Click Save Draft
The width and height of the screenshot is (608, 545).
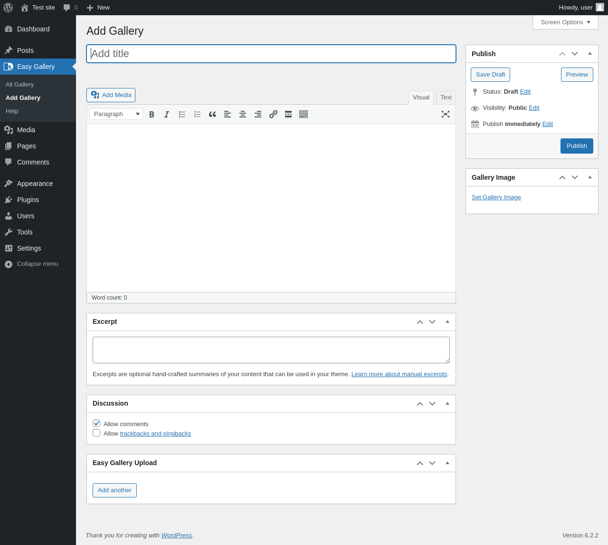490,75
